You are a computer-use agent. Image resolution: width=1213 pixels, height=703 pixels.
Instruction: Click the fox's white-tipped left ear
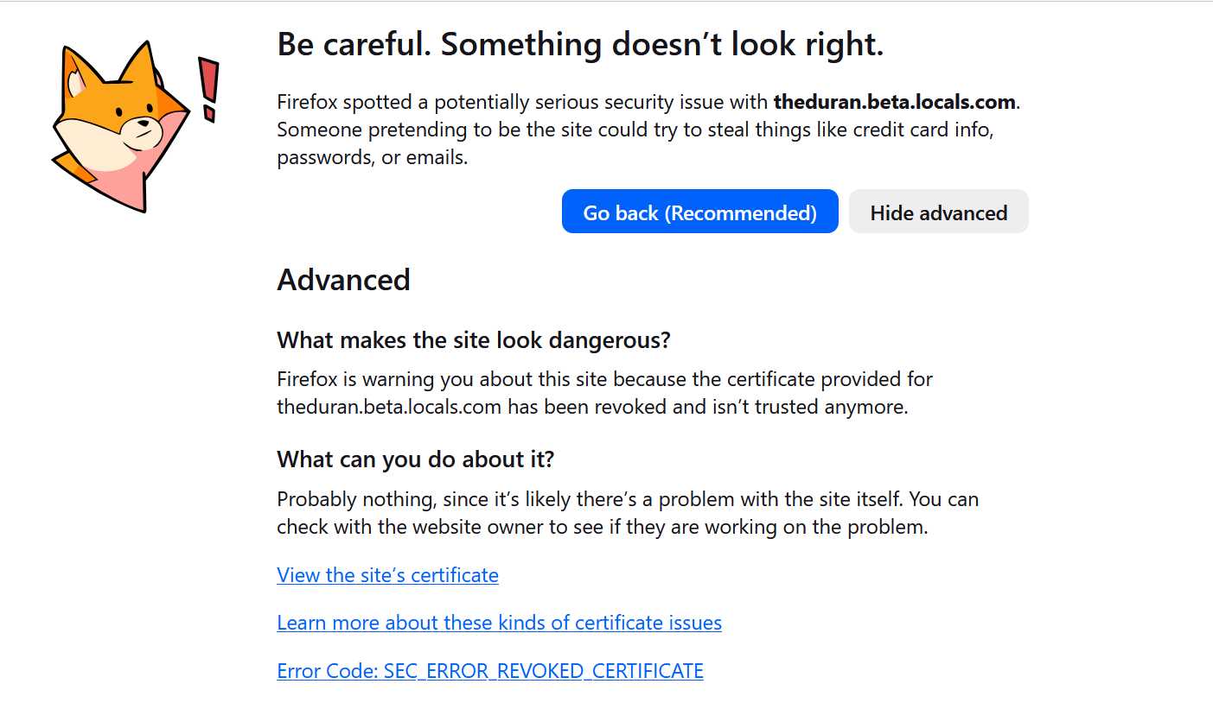75,82
